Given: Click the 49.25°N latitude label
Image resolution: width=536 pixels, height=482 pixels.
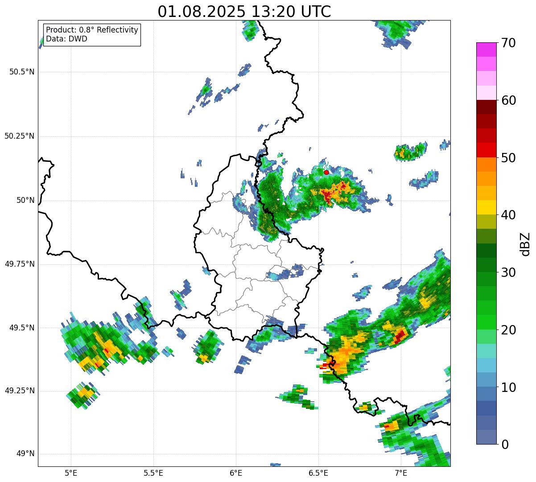Looking at the screenshot, I should click(x=19, y=391).
